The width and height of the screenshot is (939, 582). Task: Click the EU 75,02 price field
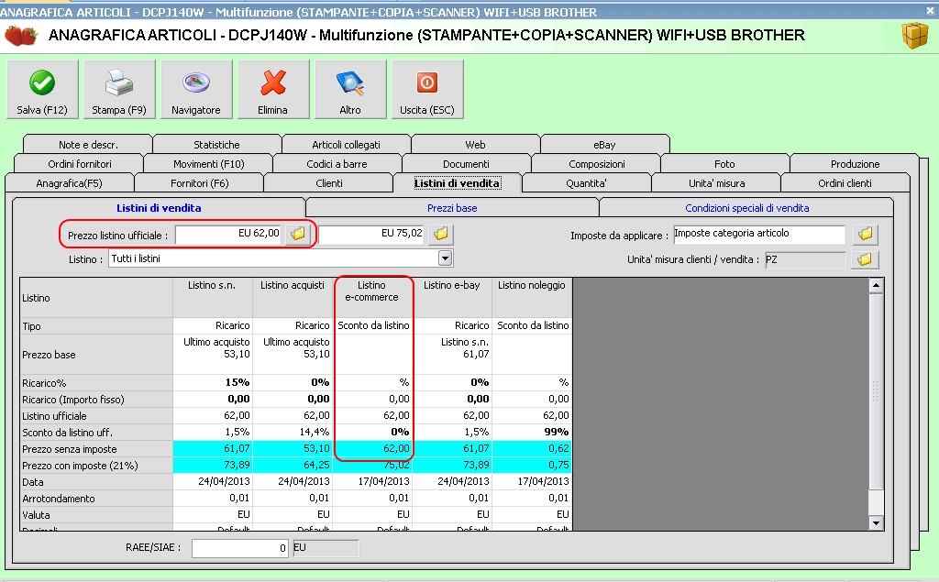(x=372, y=234)
